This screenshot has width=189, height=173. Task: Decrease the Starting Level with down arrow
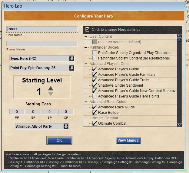(51, 94)
